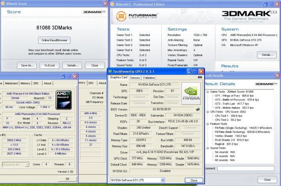Viewport: 281px width, 186px height.
Task: Select Pixel Shader 2.0 result row
Action: pyautogui.click(x=232, y=140)
